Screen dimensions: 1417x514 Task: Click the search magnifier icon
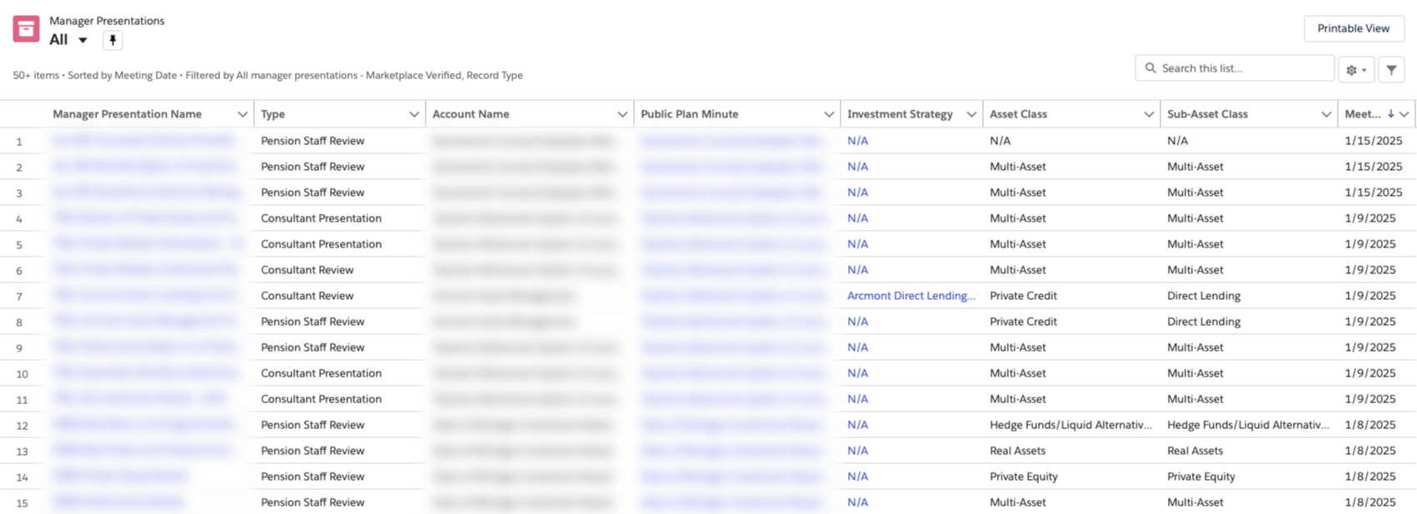[x=1150, y=68]
